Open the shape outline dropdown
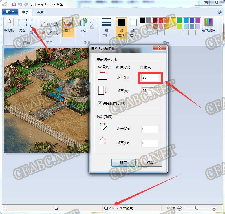 pyautogui.click(x=93, y=21)
